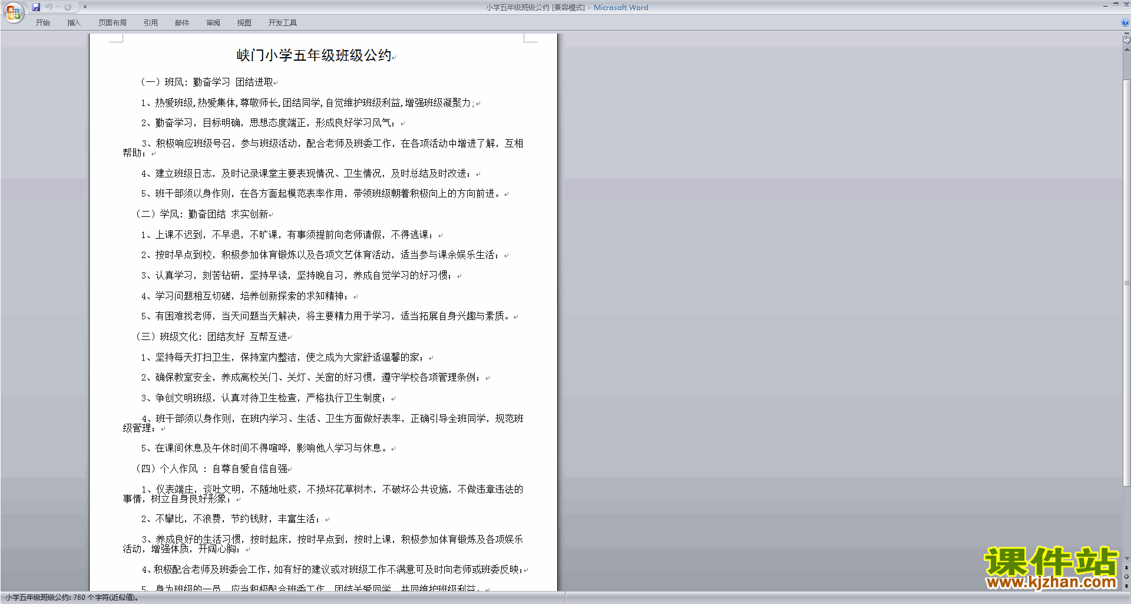Image resolution: width=1131 pixels, height=604 pixels.
Task: Redo using the circular arrow icon
Action: click(x=68, y=7)
